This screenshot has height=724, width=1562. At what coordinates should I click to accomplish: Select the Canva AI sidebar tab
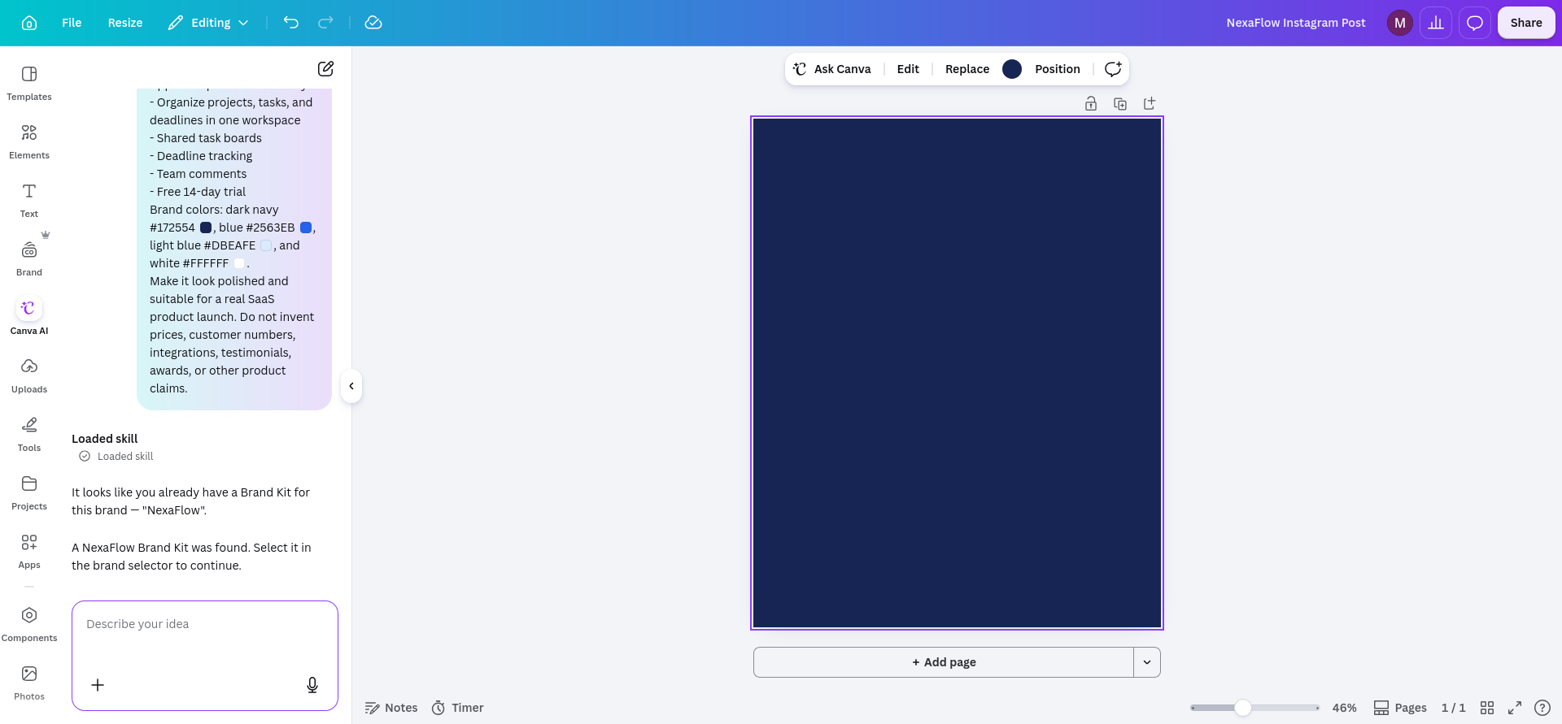click(x=29, y=315)
